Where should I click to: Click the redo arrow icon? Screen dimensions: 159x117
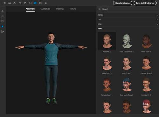pos(25,3)
